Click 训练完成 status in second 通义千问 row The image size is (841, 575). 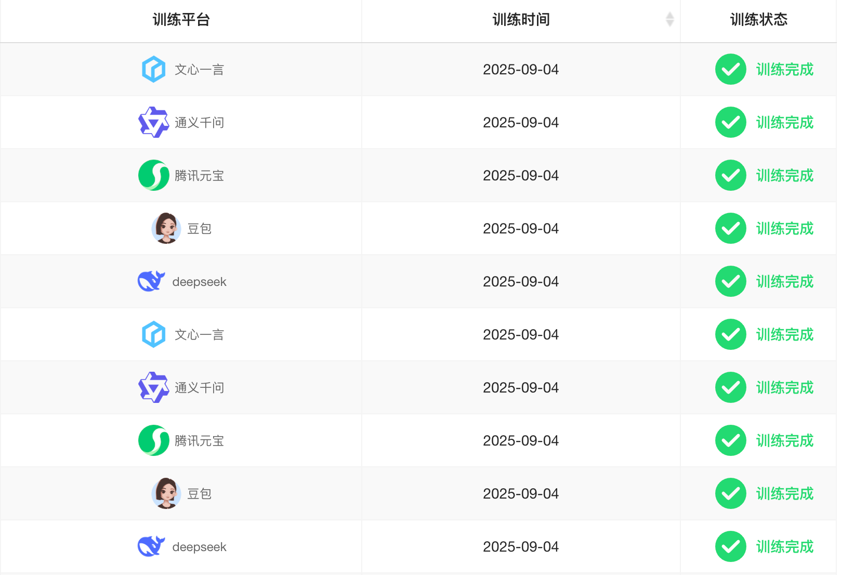(x=785, y=388)
